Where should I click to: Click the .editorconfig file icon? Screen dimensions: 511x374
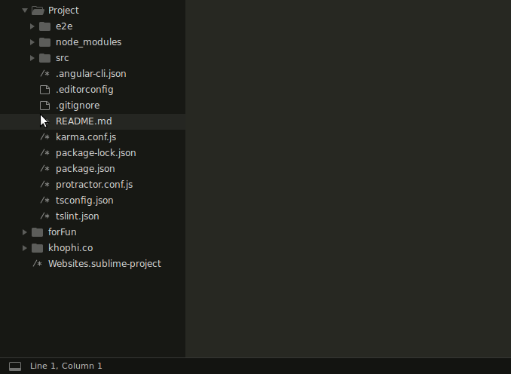44,90
